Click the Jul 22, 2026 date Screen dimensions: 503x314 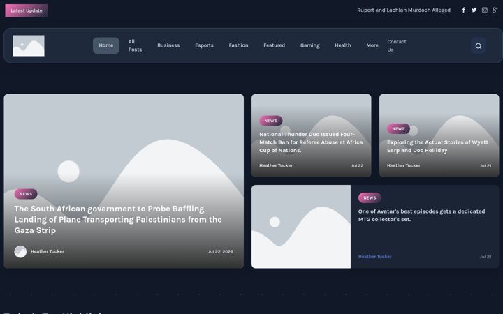[x=220, y=251]
